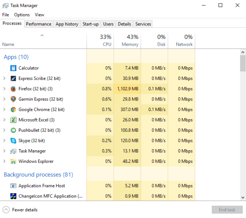Click the Task Manager title bar icon
The height and width of the screenshot is (218, 246).
[x=5, y=6]
